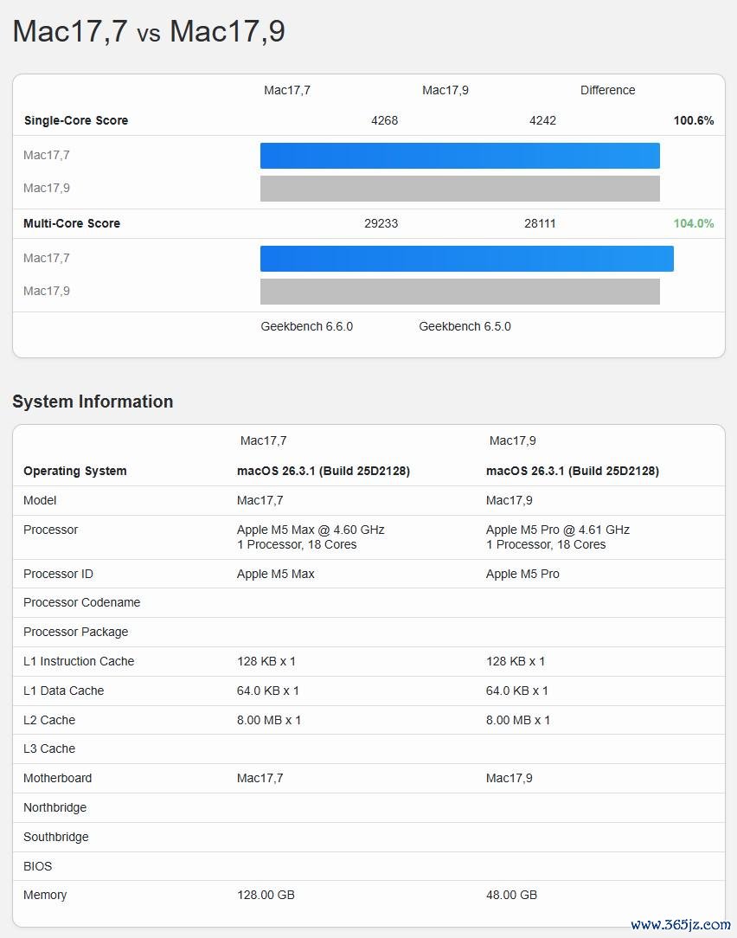The width and height of the screenshot is (737, 938).
Task: Click the System Information heading
Action: click(93, 402)
